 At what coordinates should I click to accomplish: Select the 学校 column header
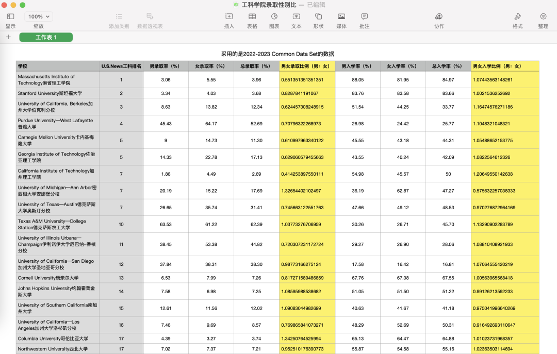click(58, 66)
